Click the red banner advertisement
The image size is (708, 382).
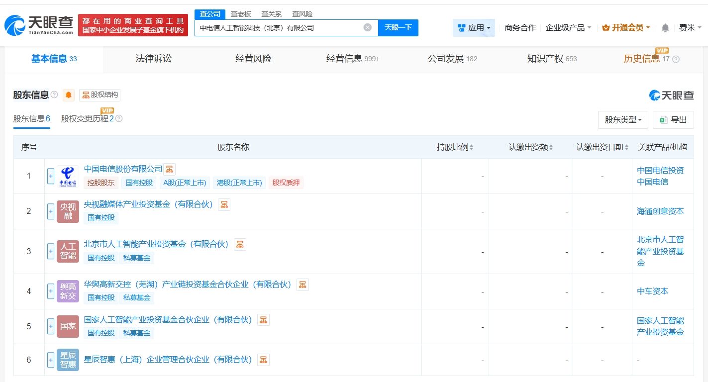[x=133, y=25]
